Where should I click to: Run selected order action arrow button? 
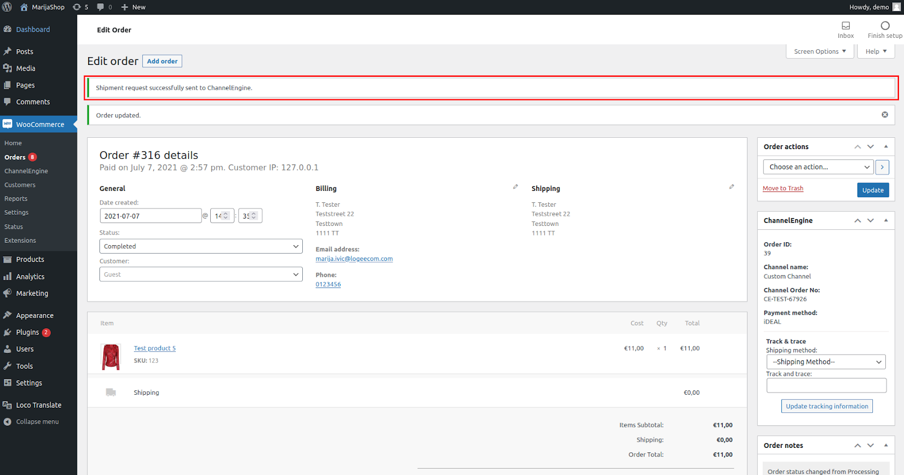(881, 167)
